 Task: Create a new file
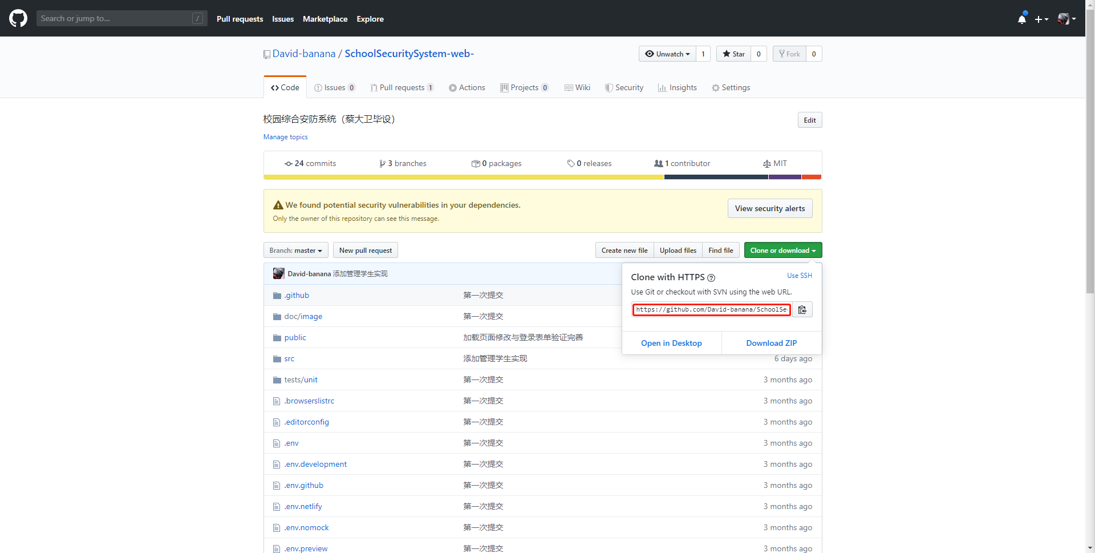624,250
